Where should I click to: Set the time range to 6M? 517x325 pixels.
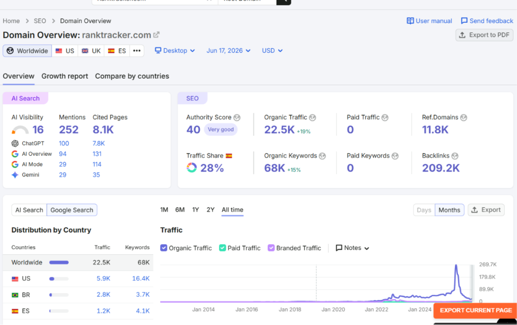180,210
